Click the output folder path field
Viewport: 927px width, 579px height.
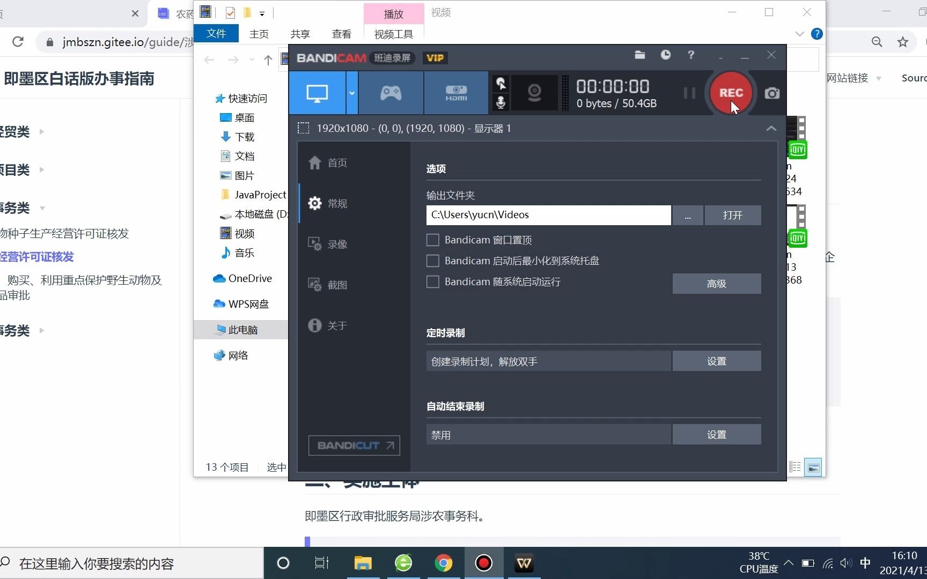tap(548, 215)
